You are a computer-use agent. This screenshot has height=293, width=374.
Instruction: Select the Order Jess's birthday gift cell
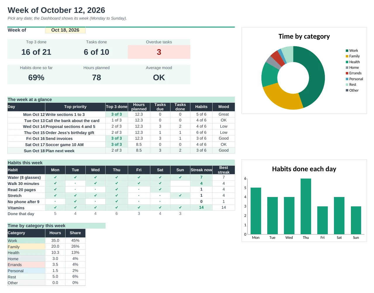(x=75, y=133)
